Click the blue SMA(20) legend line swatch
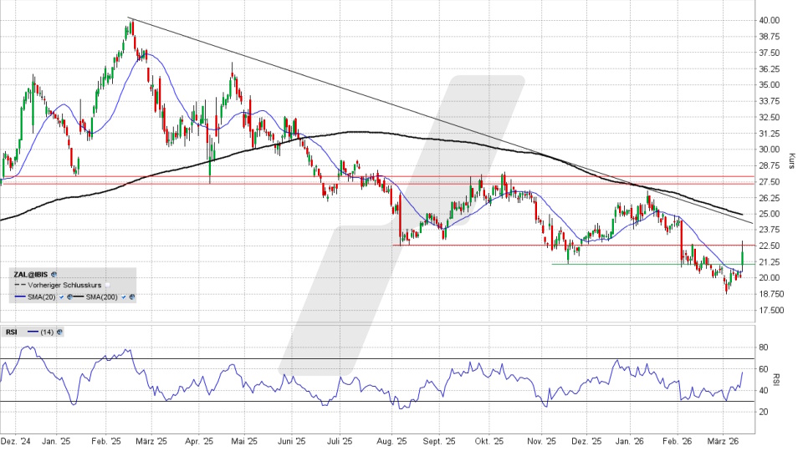This screenshot has height=451, width=803. point(20,296)
